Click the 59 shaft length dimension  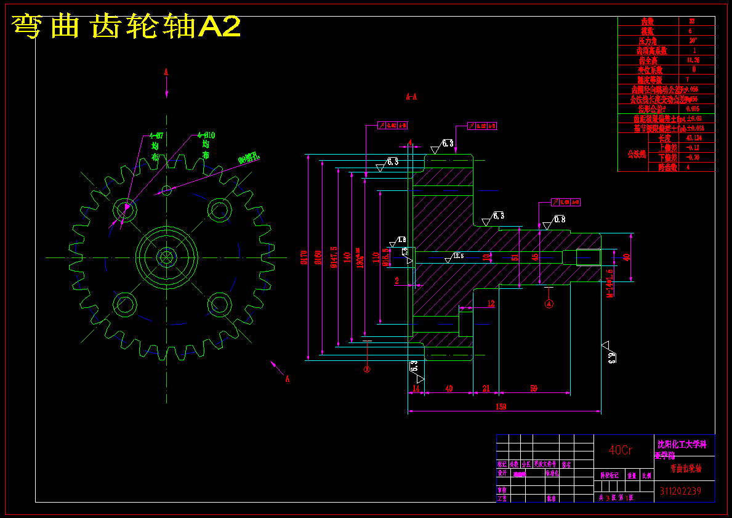534,388
